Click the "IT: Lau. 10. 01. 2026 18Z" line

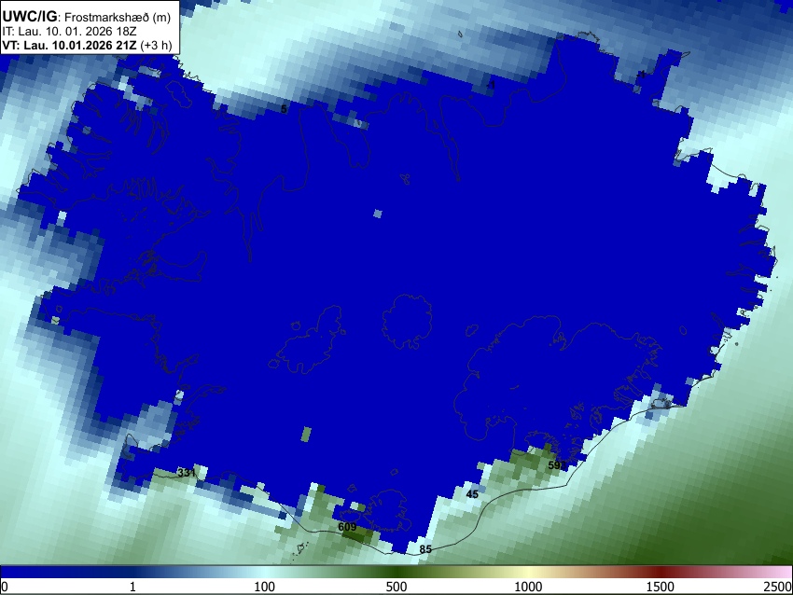(69, 32)
